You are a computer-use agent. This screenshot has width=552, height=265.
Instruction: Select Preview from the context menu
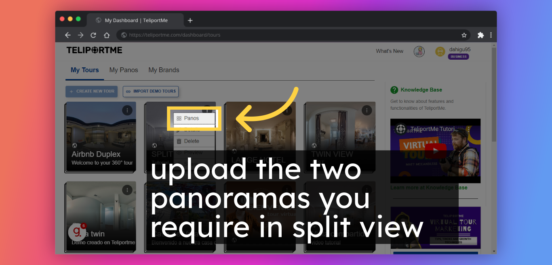point(194,152)
